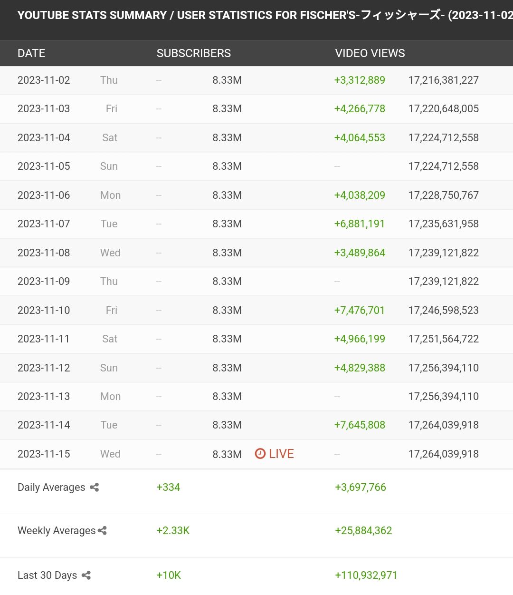Click the 2023-11-07 Tue date row

(x=256, y=224)
